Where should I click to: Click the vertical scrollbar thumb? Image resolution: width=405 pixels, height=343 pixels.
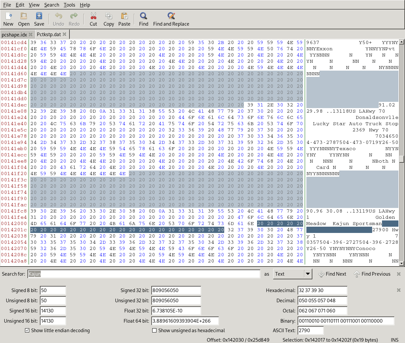click(401, 159)
